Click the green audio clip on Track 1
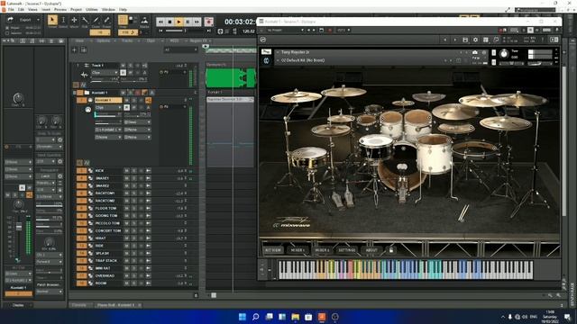 (231, 78)
